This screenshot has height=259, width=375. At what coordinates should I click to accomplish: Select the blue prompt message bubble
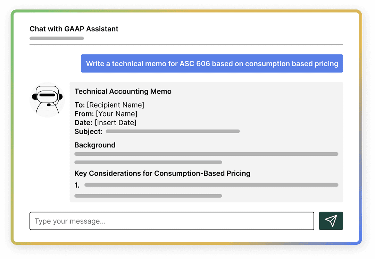coord(212,63)
